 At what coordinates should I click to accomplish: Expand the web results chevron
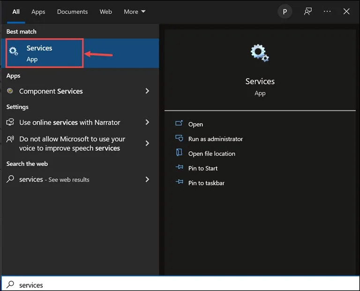(147, 179)
